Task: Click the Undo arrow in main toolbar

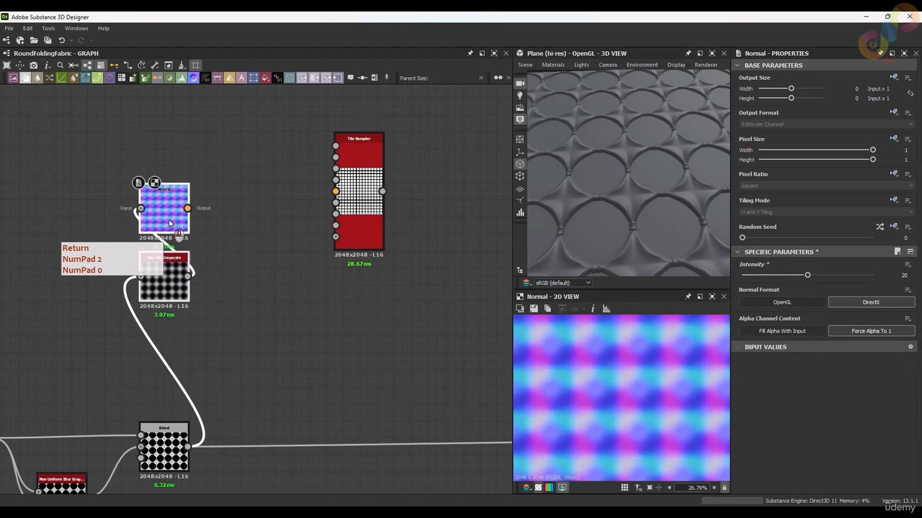Action: pos(62,40)
